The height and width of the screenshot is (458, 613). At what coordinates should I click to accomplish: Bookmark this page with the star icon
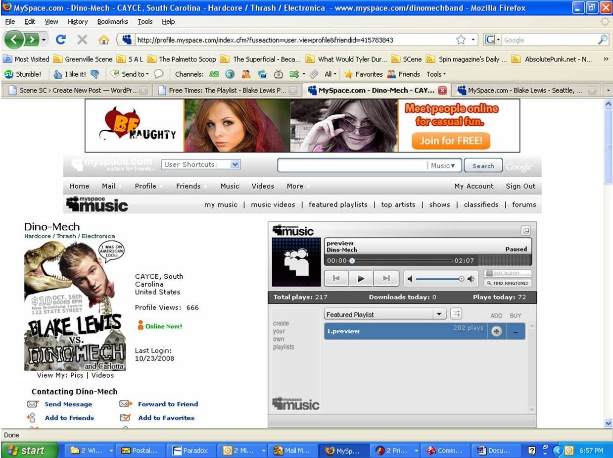pos(461,40)
